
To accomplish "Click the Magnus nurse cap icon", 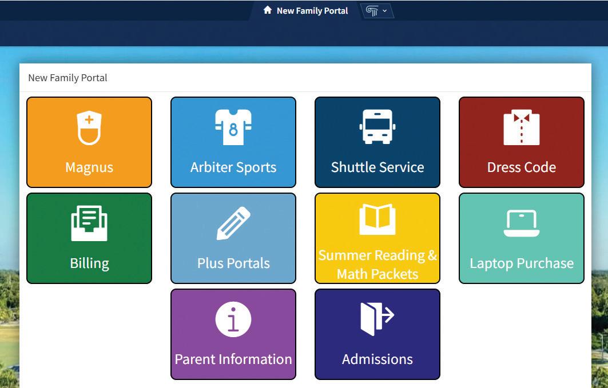I will tap(89, 128).
